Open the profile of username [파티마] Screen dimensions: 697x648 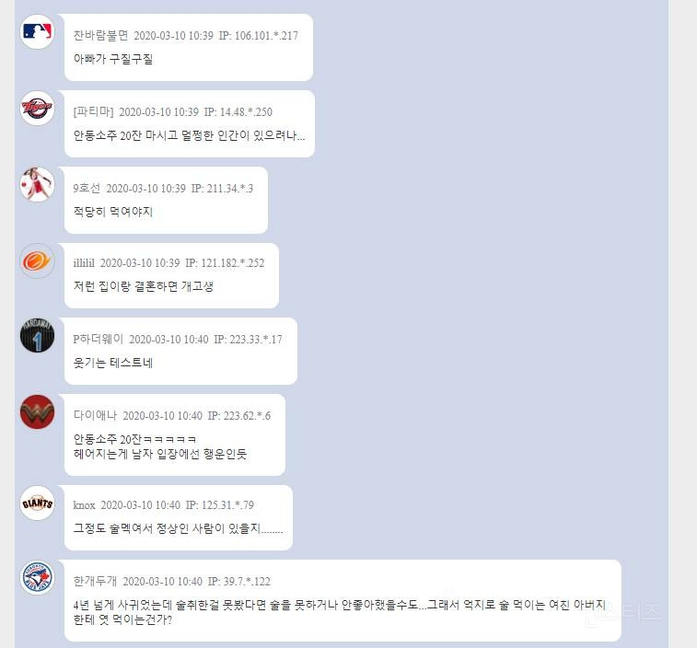point(93,112)
